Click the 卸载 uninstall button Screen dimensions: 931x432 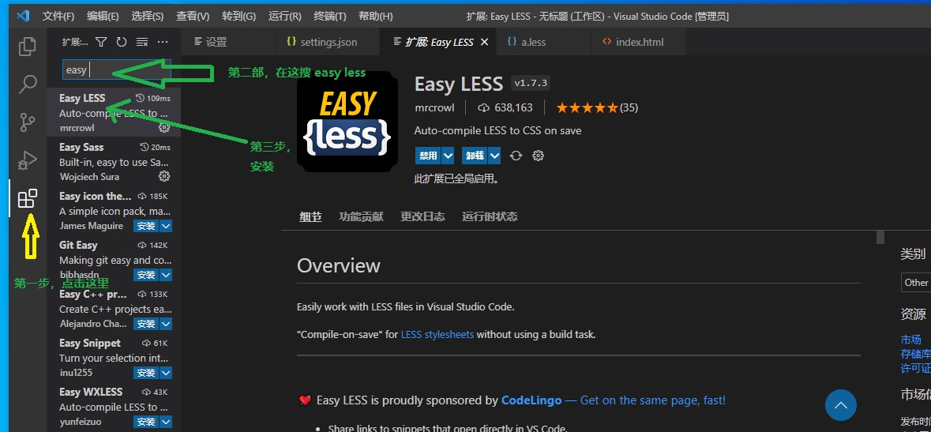[475, 156]
